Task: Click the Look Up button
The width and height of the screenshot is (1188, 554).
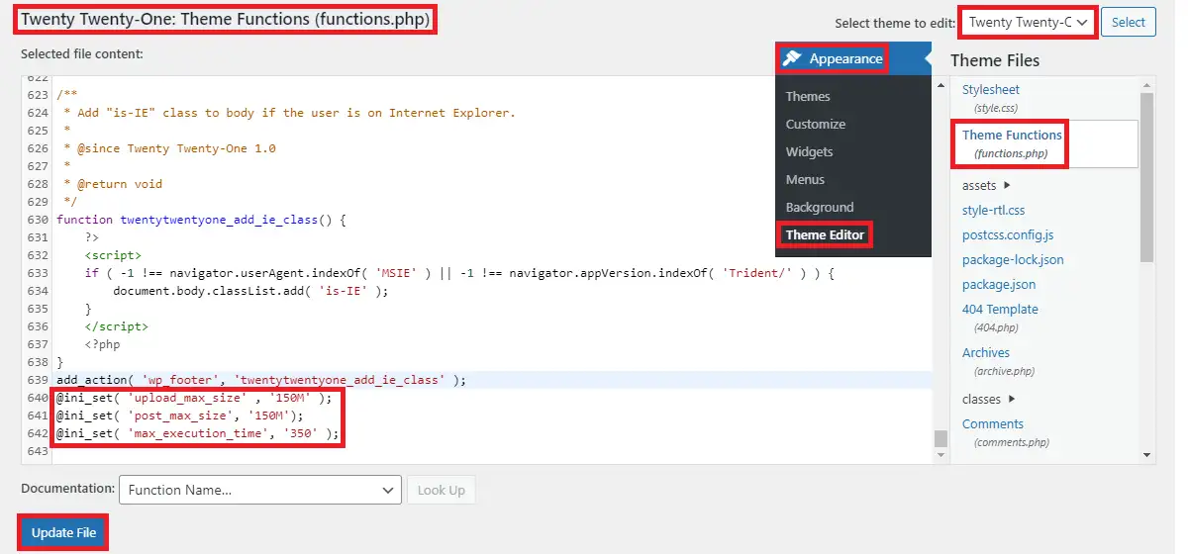Action: point(442,490)
